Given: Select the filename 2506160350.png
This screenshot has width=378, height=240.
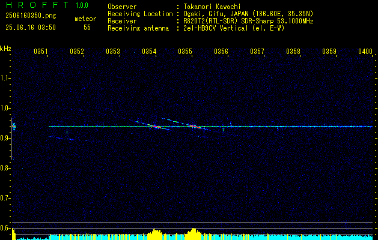Looking at the screenshot, I should coord(31,16).
